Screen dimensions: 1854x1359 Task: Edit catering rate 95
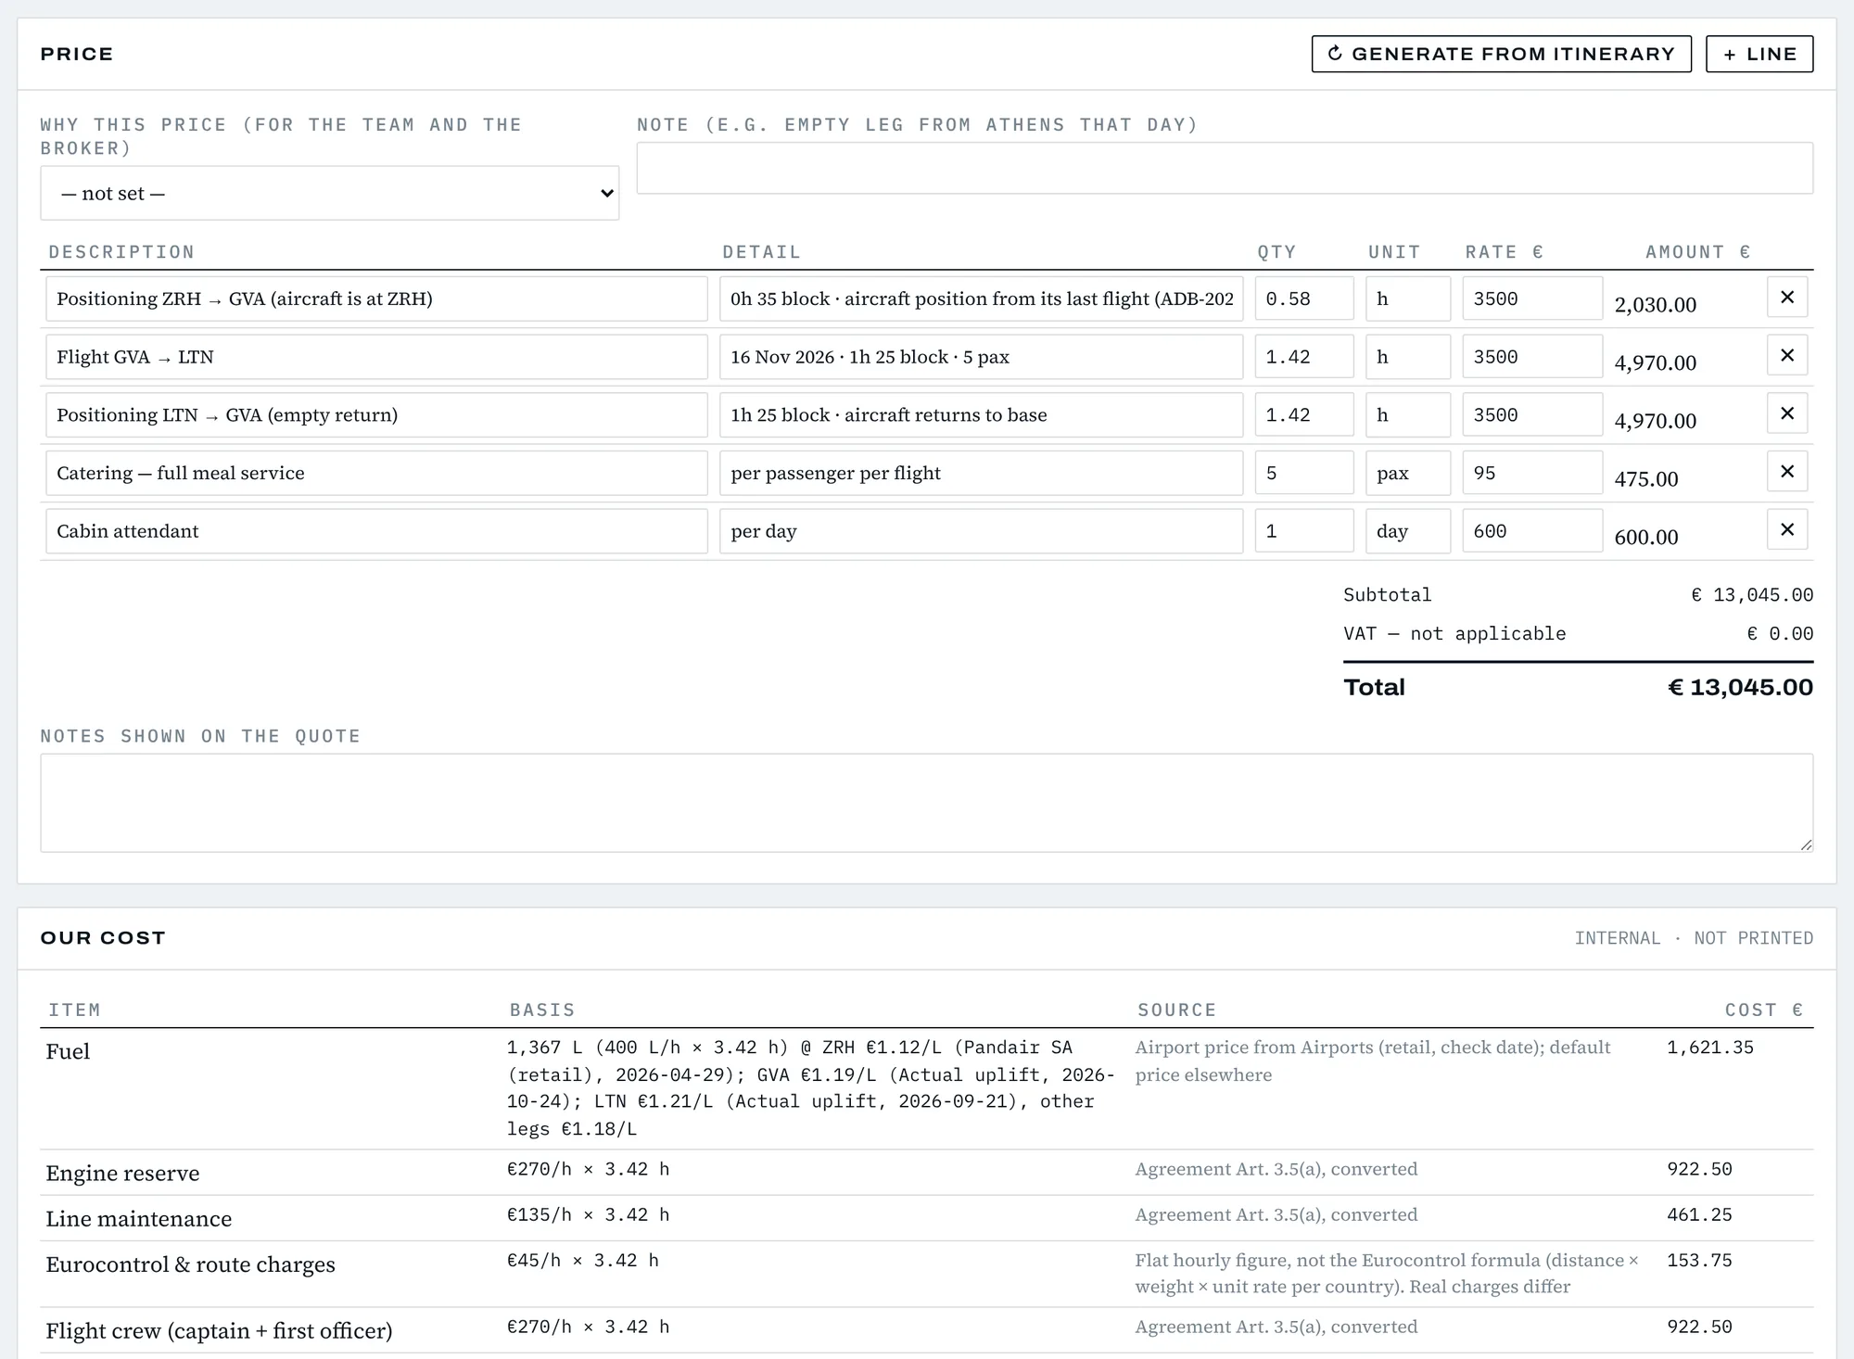[x=1532, y=473]
